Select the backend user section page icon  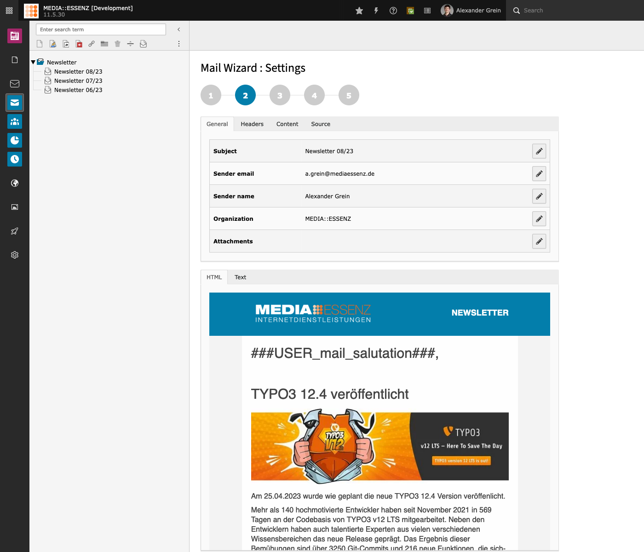coord(53,44)
